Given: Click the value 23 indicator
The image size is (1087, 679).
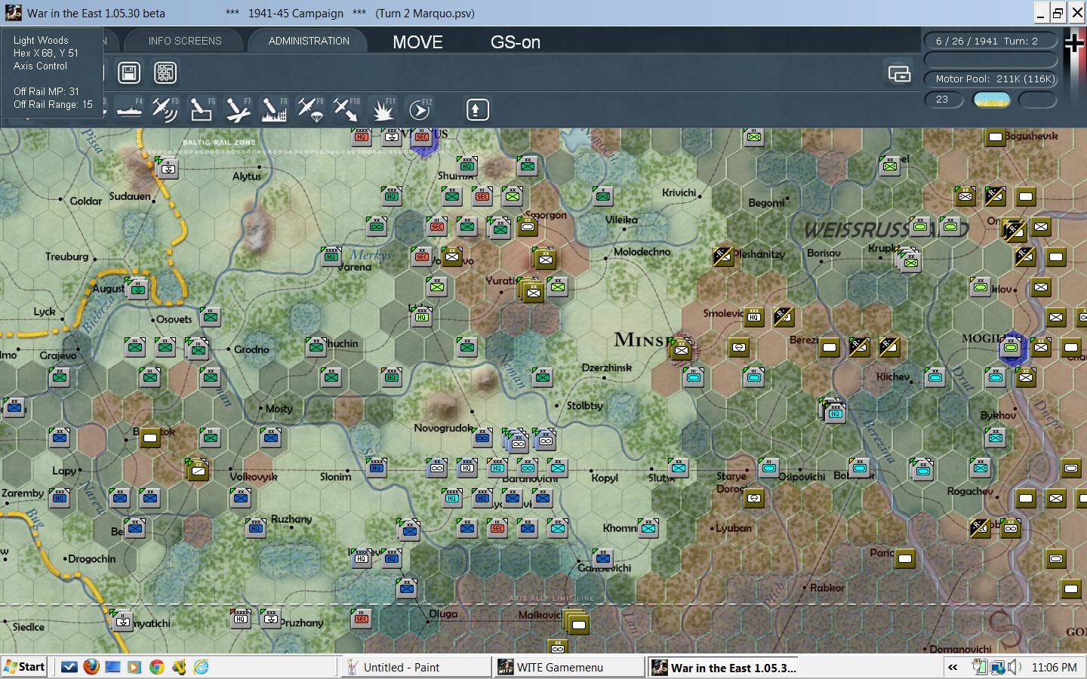Looking at the screenshot, I should click(x=943, y=100).
